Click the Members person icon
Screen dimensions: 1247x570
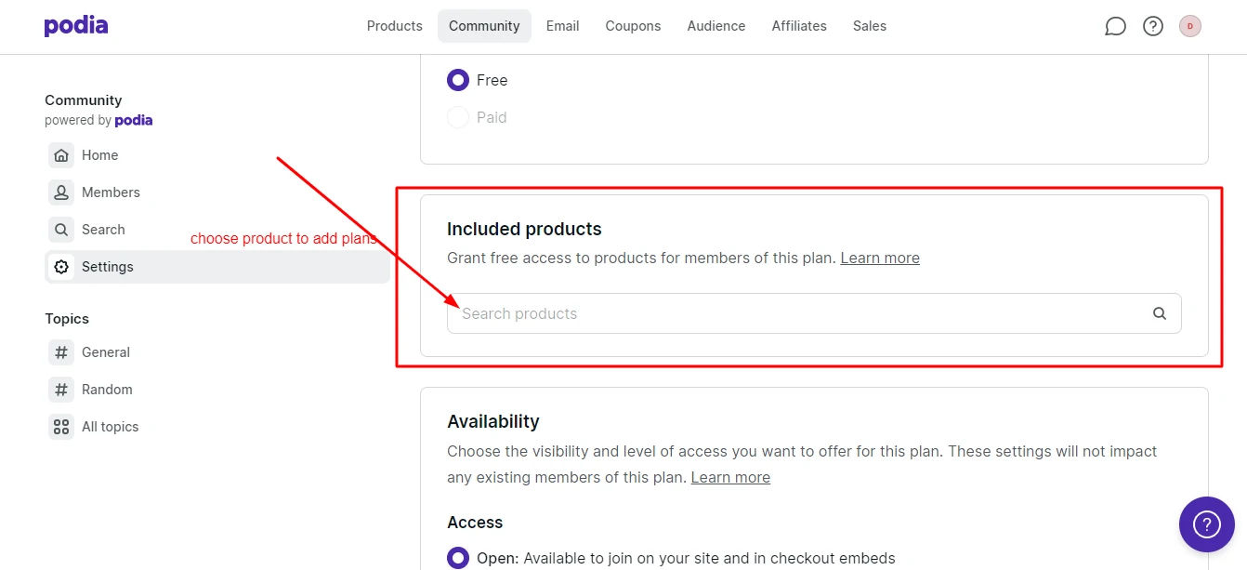click(61, 192)
